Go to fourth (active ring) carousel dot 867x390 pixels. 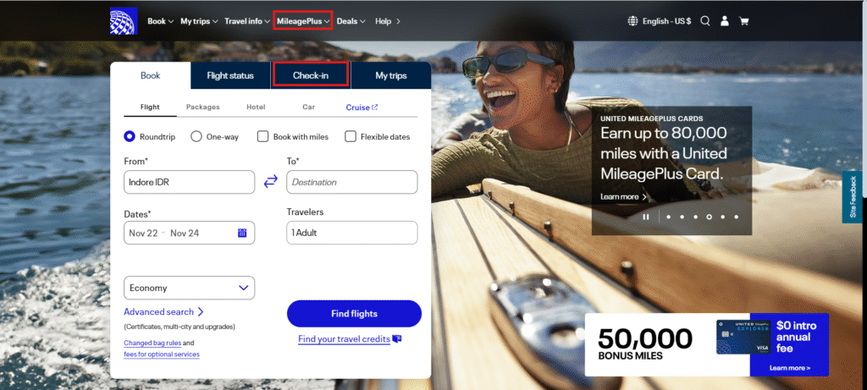pos(709,217)
